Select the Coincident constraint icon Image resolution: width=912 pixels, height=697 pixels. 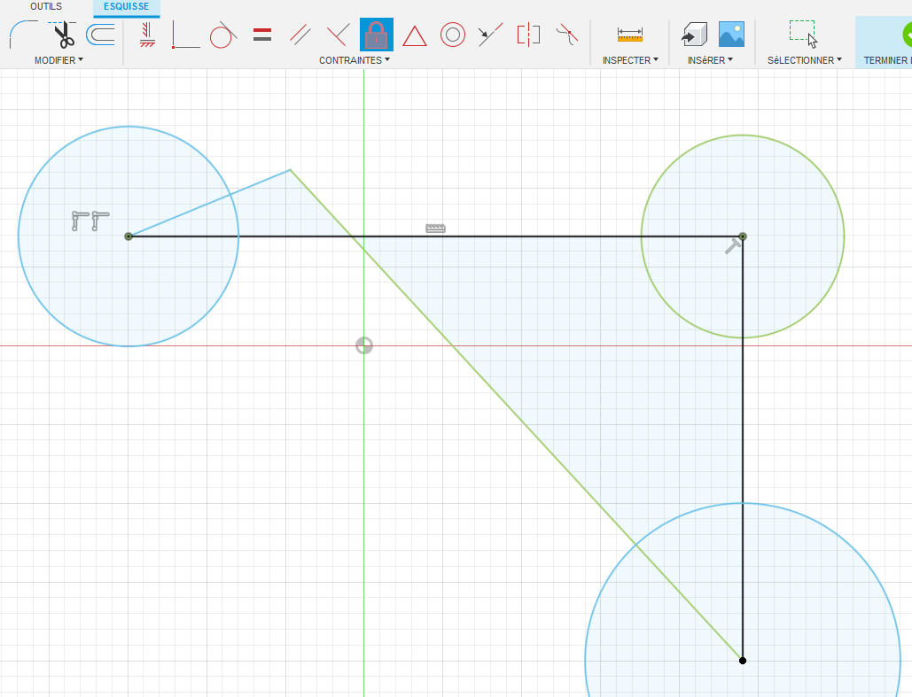pos(185,35)
